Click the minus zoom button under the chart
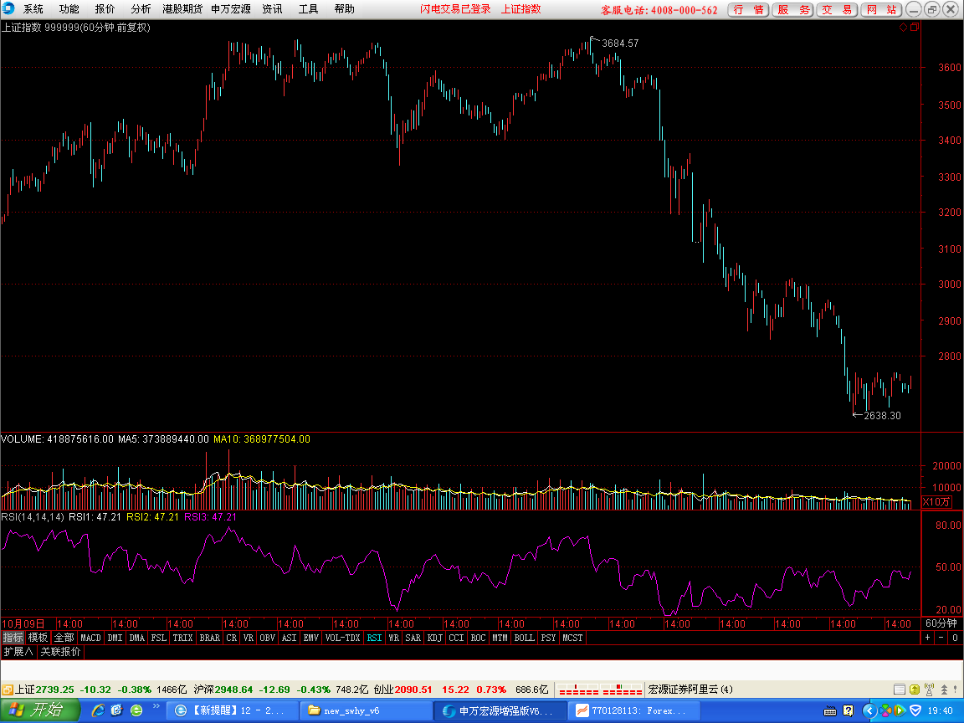The height and width of the screenshot is (723, 964). click(x=941, y=638)
